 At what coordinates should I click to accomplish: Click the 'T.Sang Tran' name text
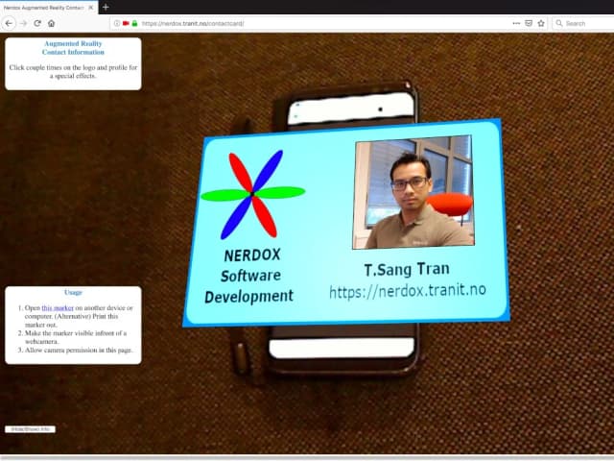(x=407, y=269)
